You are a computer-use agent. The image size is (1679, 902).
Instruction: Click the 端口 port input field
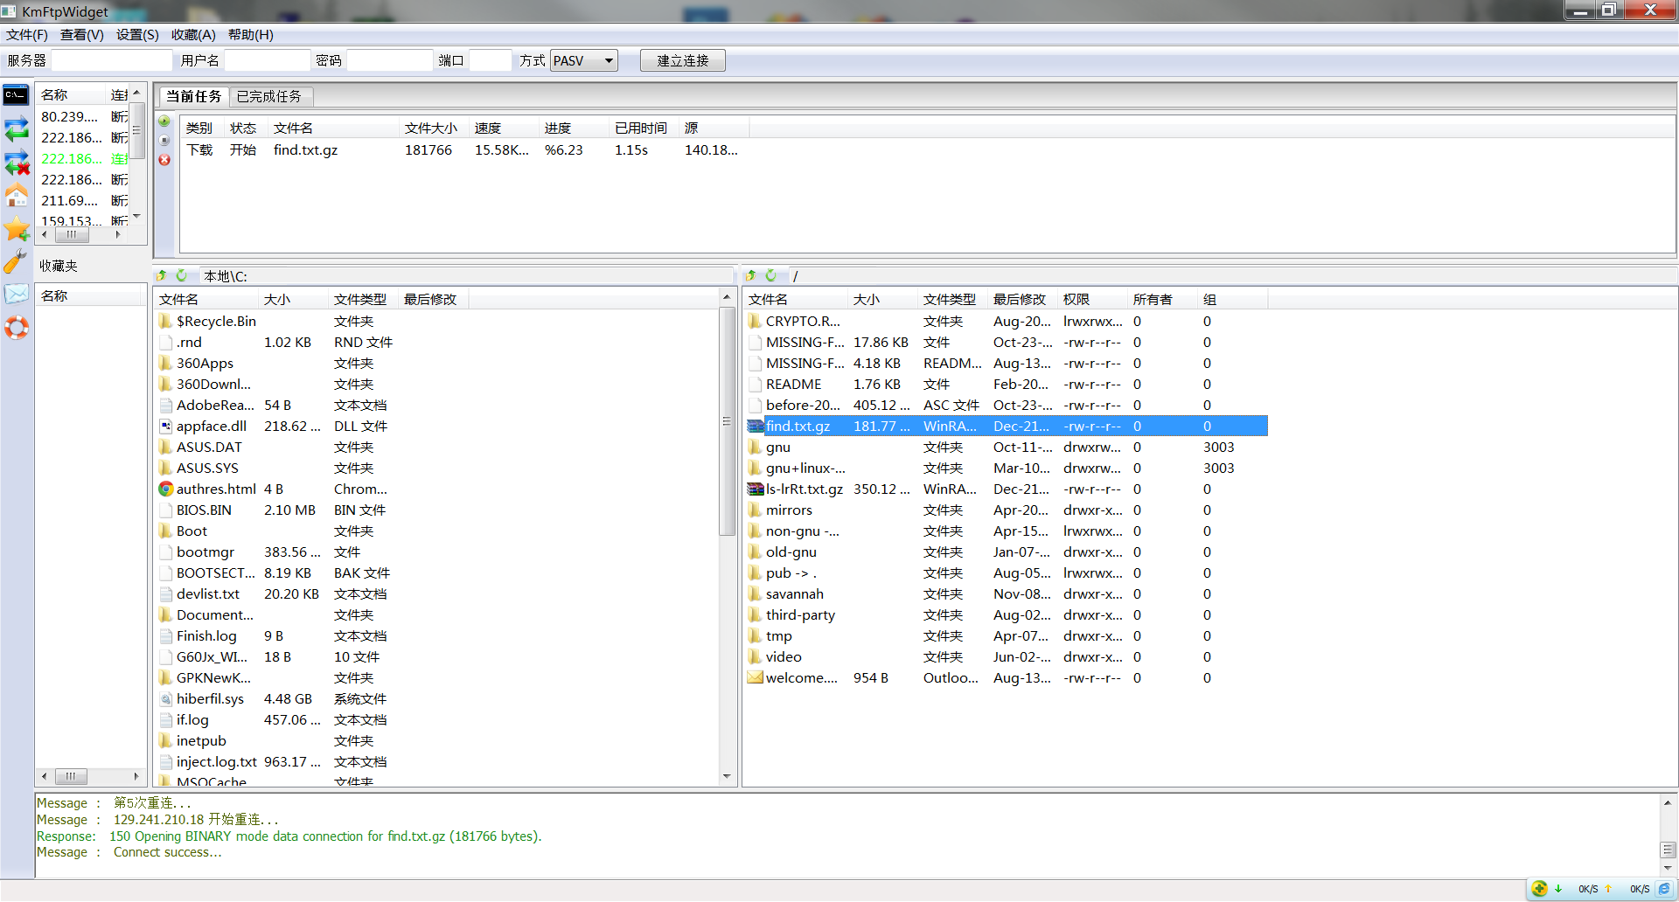click(491, 61)
